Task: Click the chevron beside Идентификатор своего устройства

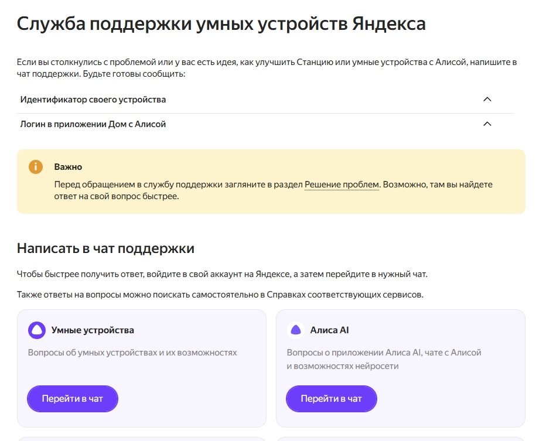Action: point(487,100)
